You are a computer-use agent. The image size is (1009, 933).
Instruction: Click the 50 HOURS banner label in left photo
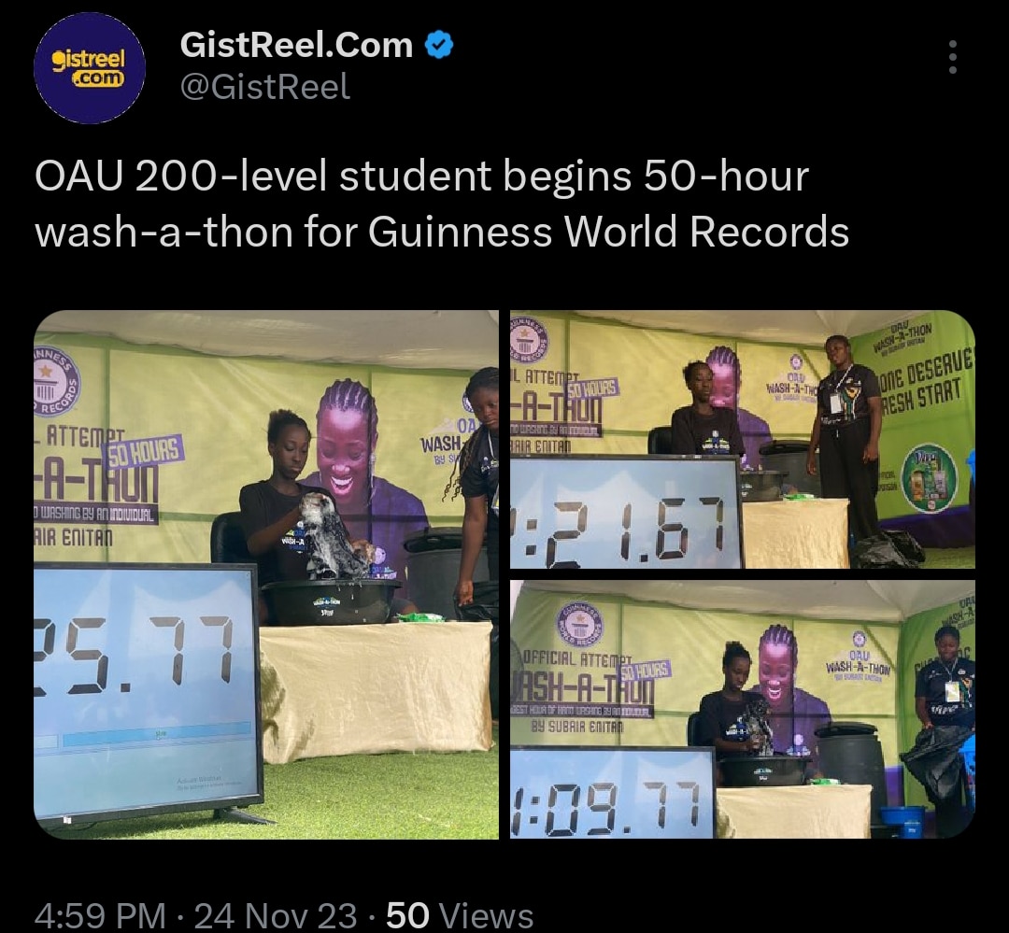point(146,450)
